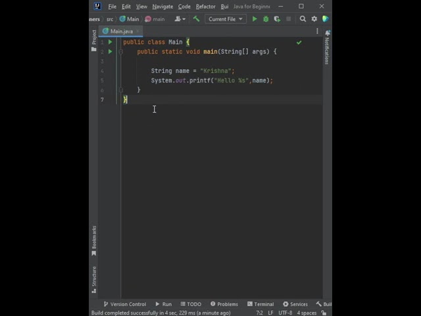
Task: Open the Build tool window
Action: pyautogui.click(x=324, y=304)
